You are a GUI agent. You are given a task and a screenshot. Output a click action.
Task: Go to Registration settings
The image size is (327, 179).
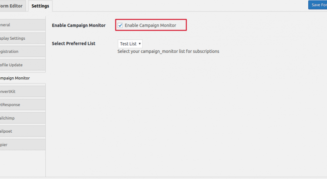click(x=23, y=52)
